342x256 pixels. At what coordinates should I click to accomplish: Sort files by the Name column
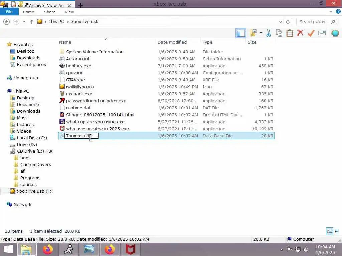point(65,42)
